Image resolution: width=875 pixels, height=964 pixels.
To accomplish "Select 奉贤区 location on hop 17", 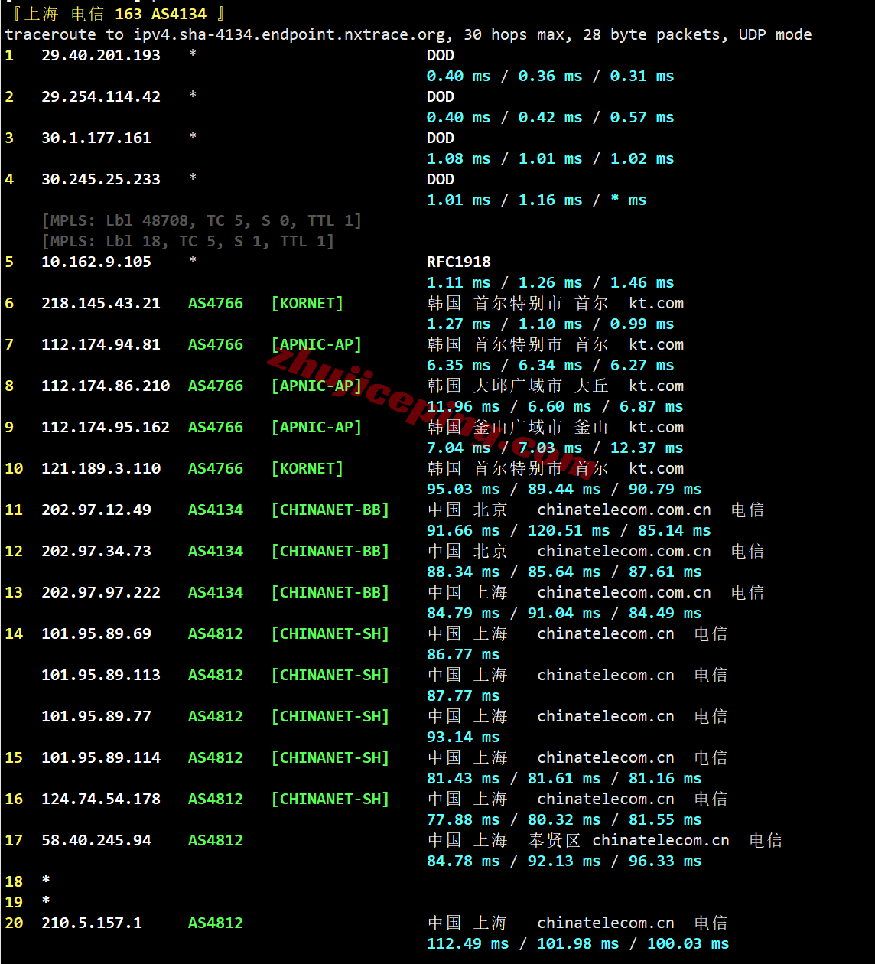I will (555, 840).
